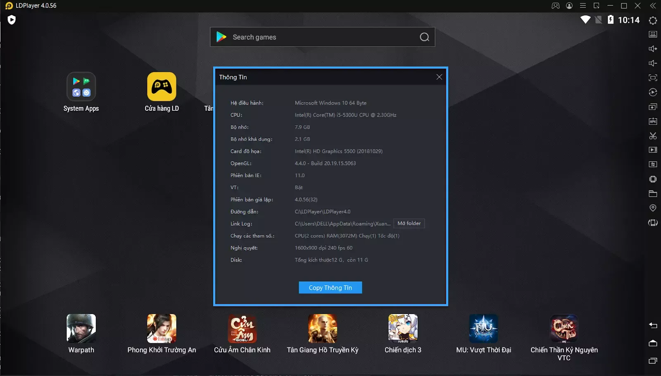Open Phong Khởi Trường An game
The image size is (661, 376).
pyautogui.click(x=162, y=328)
